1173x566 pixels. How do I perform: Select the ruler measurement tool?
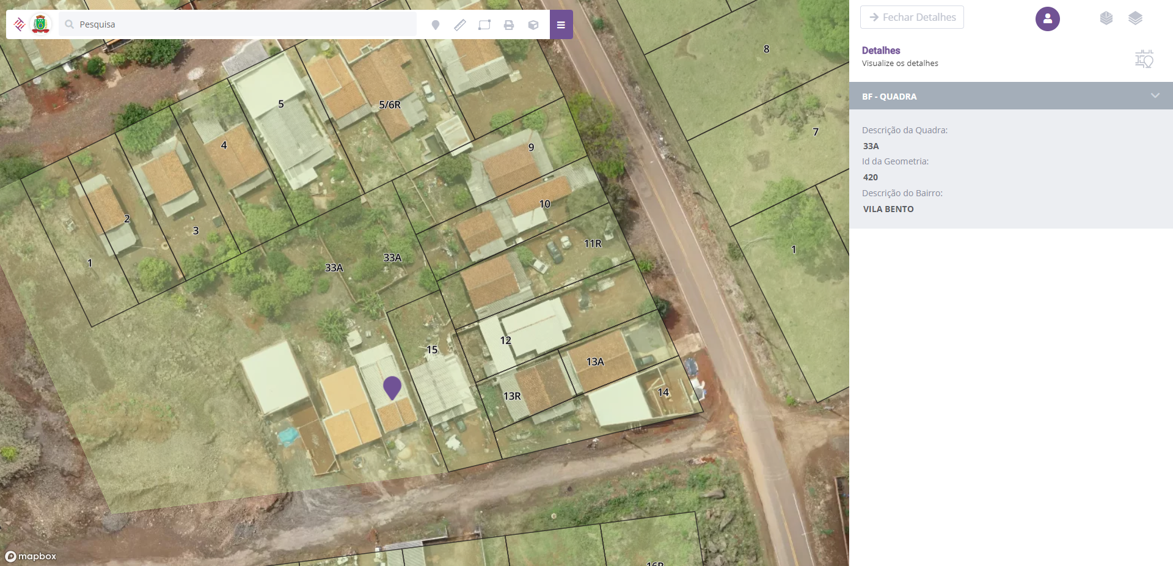coord(460,25)
